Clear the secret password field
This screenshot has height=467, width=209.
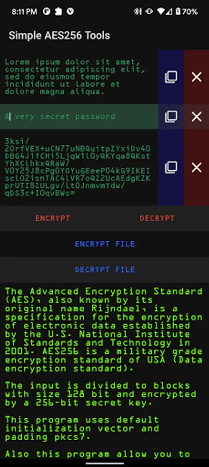click(197, 116)
